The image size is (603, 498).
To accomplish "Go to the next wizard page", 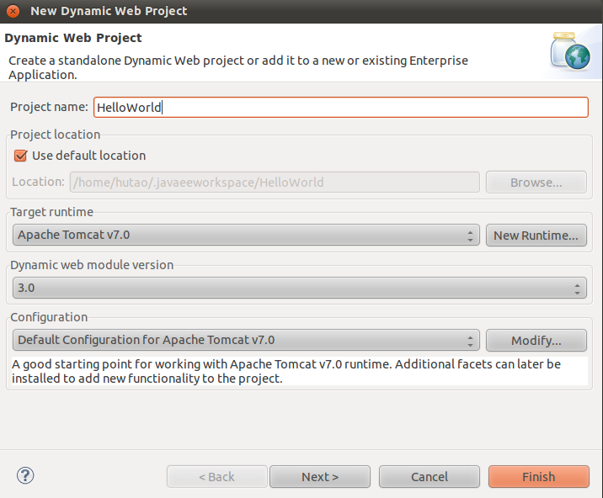I will pos(320,477).
